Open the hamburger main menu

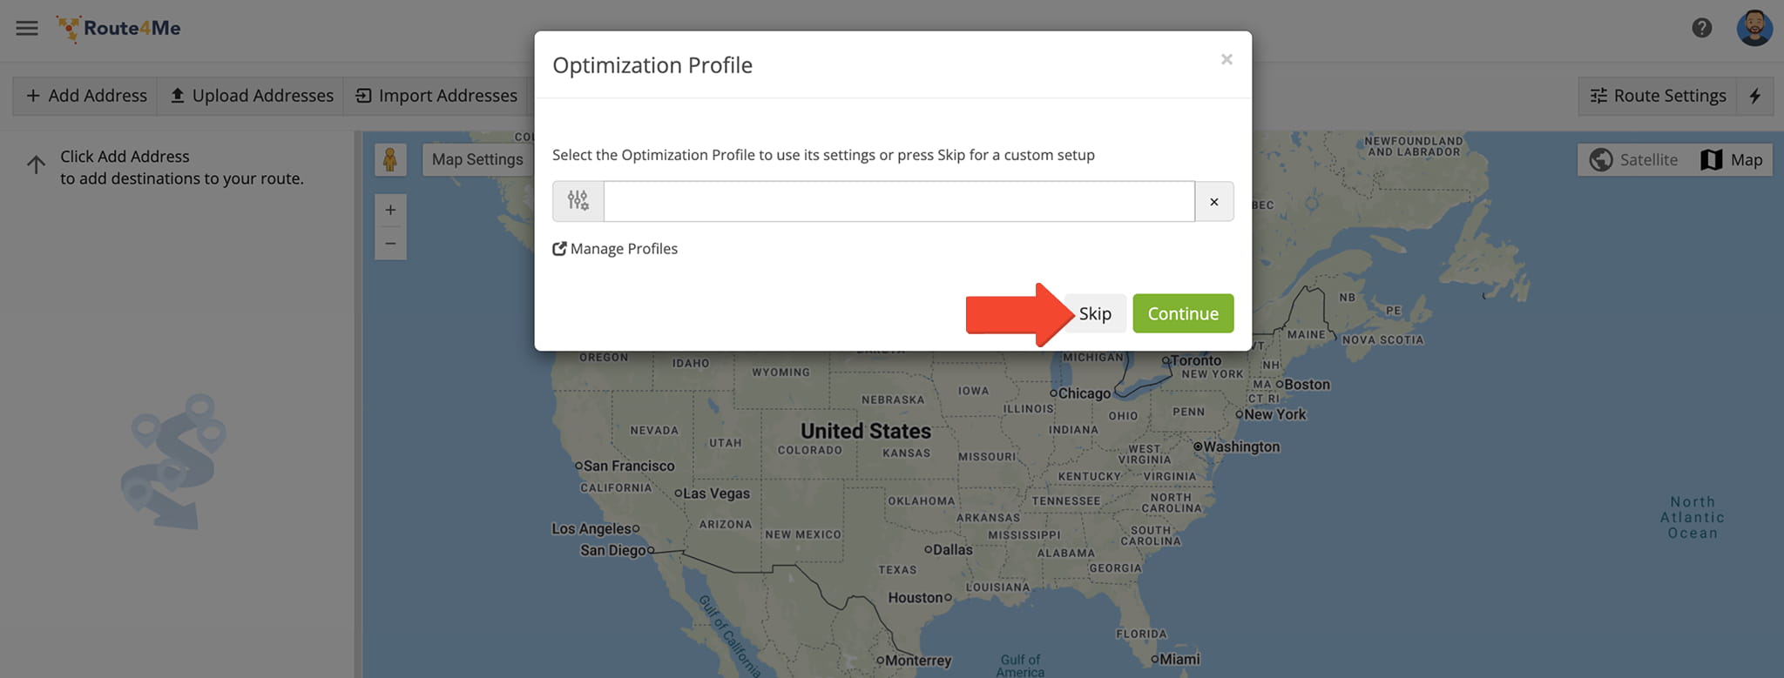[x=27, y=28]
